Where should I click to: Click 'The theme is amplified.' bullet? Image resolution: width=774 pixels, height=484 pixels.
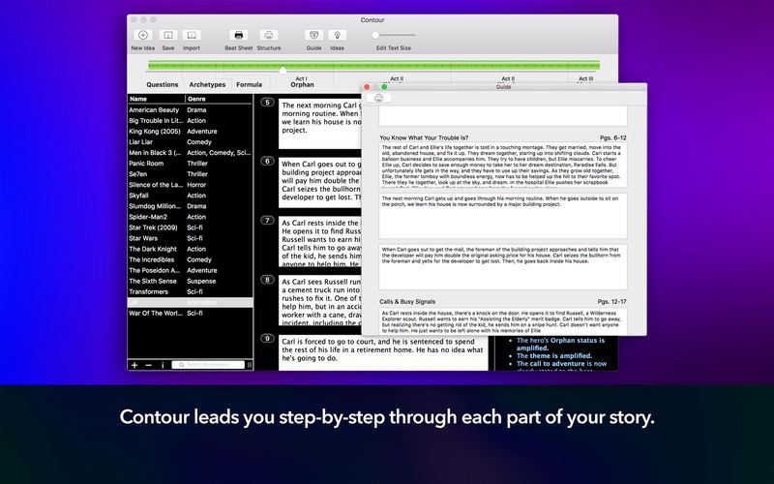[553, 355]
